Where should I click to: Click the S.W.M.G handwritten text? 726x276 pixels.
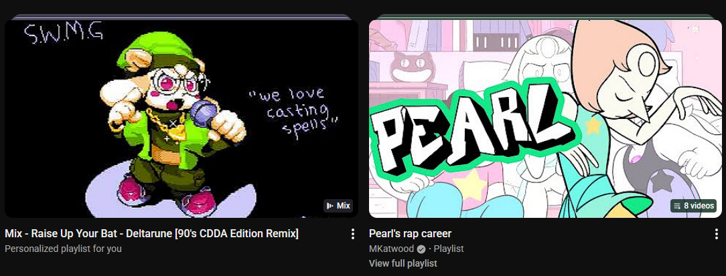pos(64,35)
